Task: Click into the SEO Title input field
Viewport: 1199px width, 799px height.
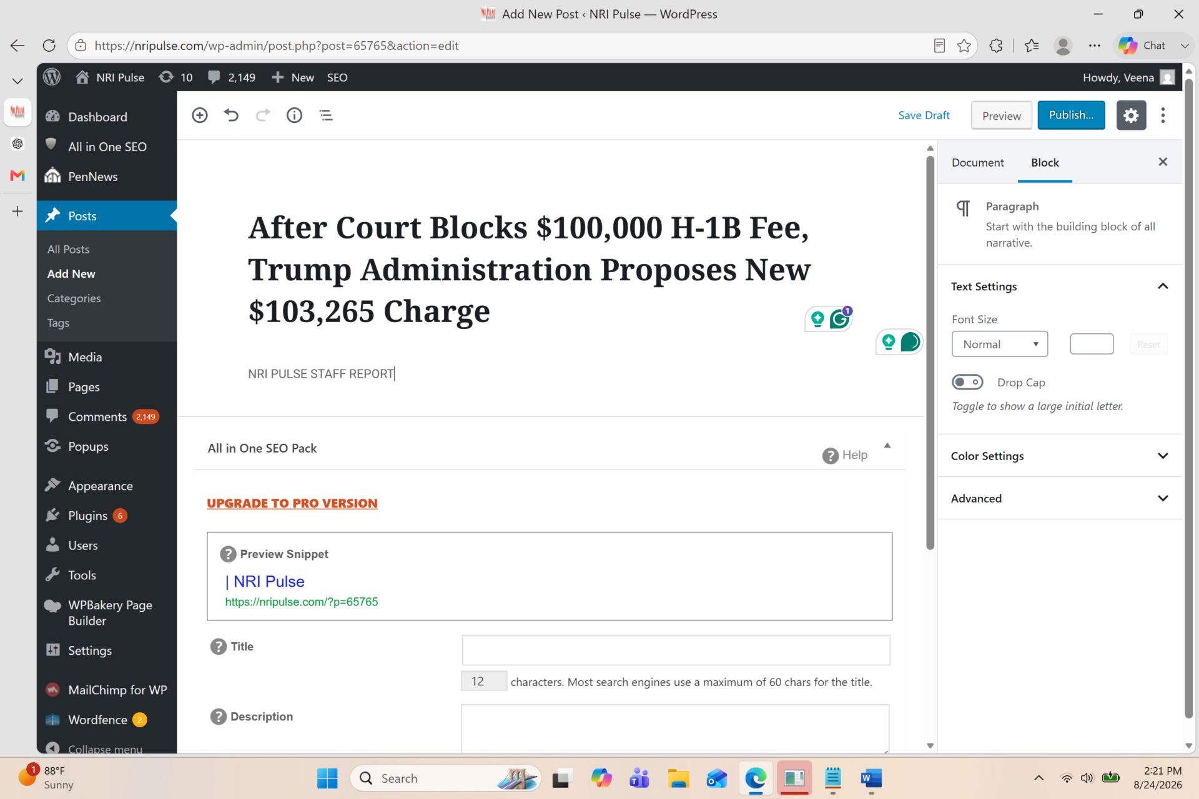Action: pos(676,650)
